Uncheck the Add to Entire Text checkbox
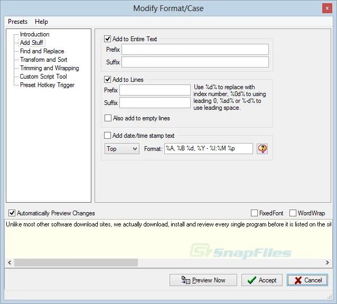This screenshot has height=304, width=337. point(107,39)
